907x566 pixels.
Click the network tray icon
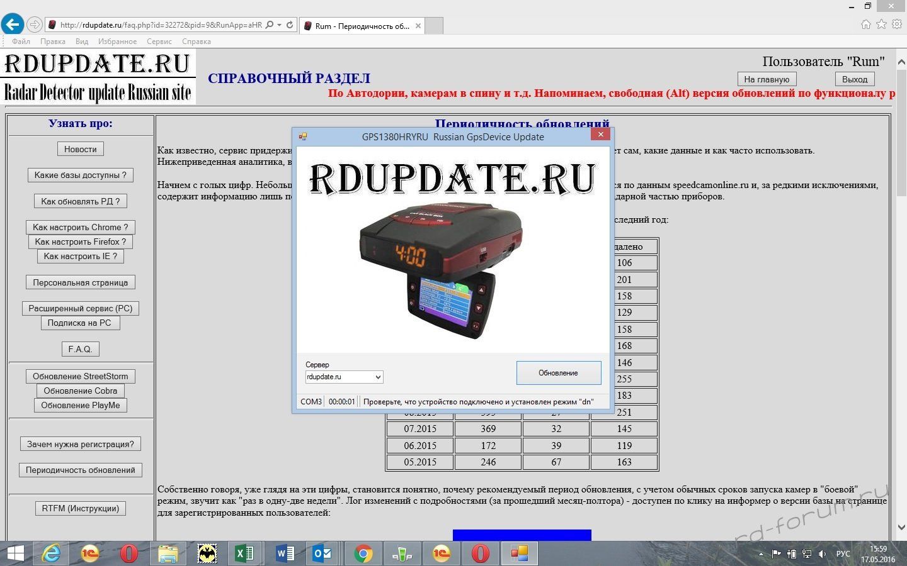807,554
